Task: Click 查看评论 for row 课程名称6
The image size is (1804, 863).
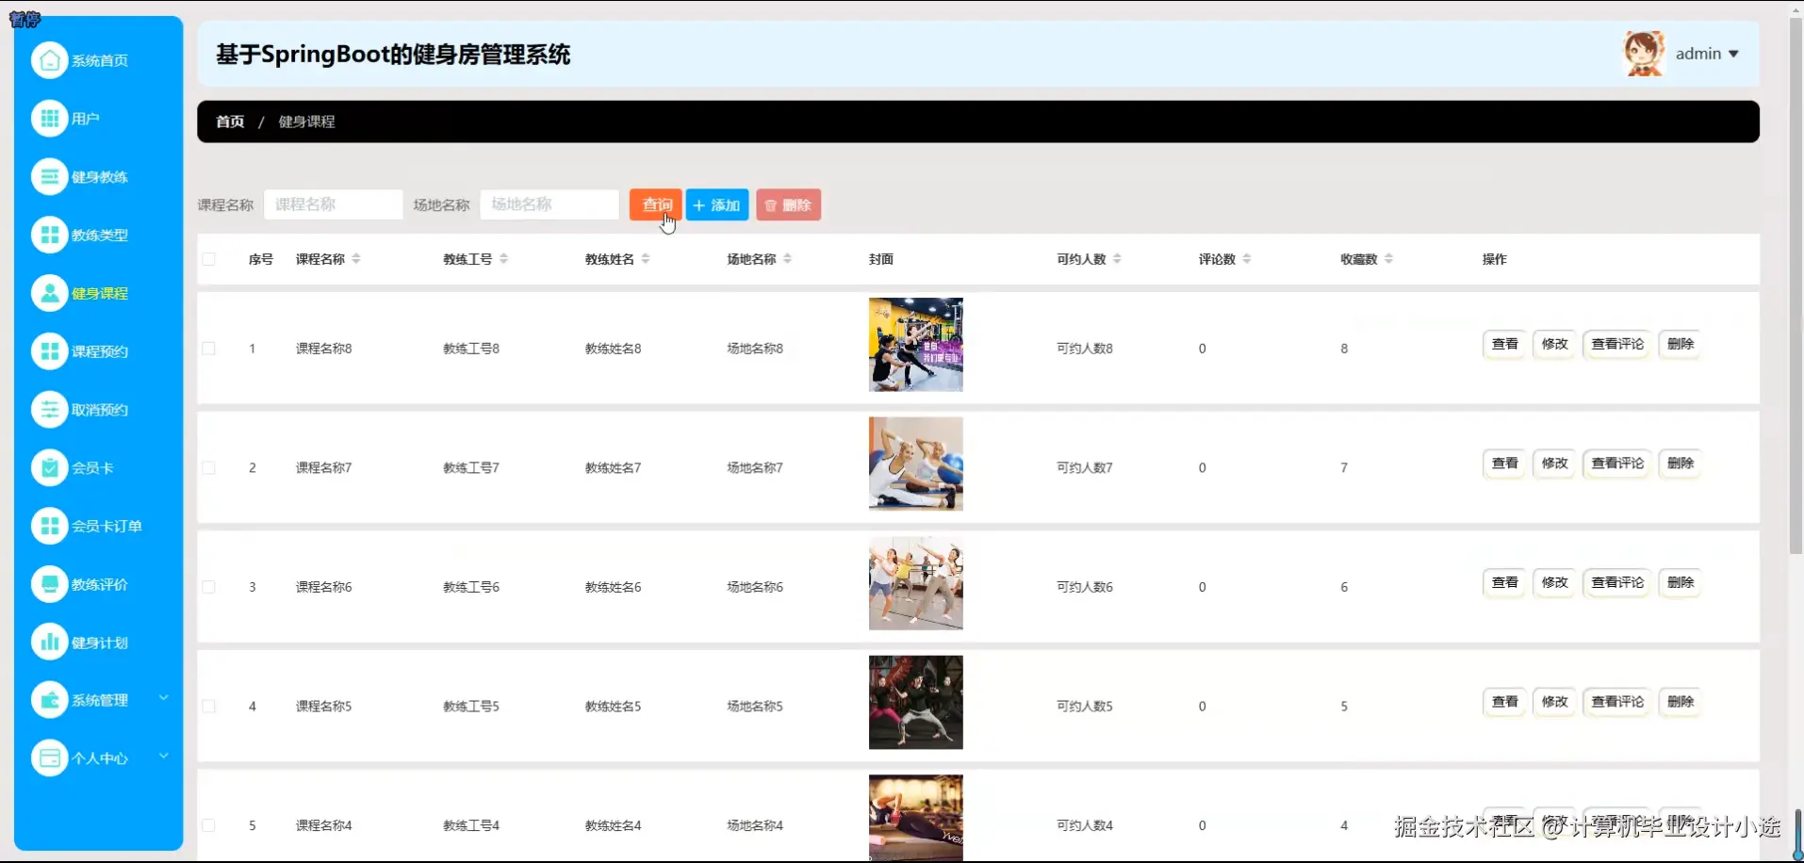Action: [x=1617, y=582]
